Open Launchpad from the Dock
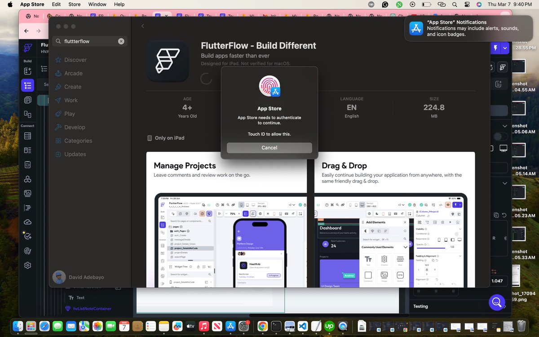 pos(31,326)
